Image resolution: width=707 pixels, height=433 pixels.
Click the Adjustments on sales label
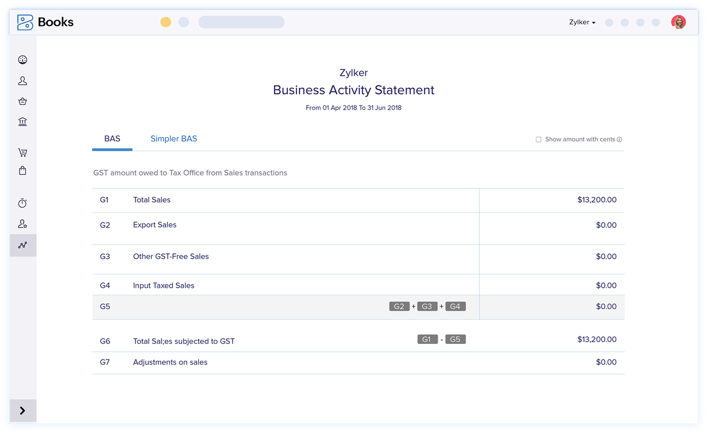(x=170, y=362)
